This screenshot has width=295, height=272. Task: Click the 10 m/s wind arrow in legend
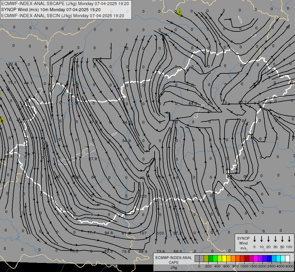click(x=262, y=239)
